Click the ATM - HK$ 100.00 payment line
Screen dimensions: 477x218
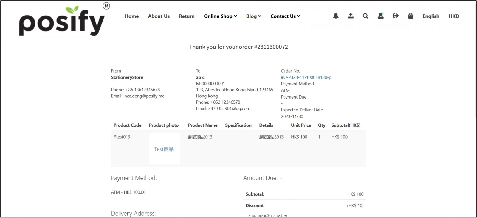(x=128, y=192)
